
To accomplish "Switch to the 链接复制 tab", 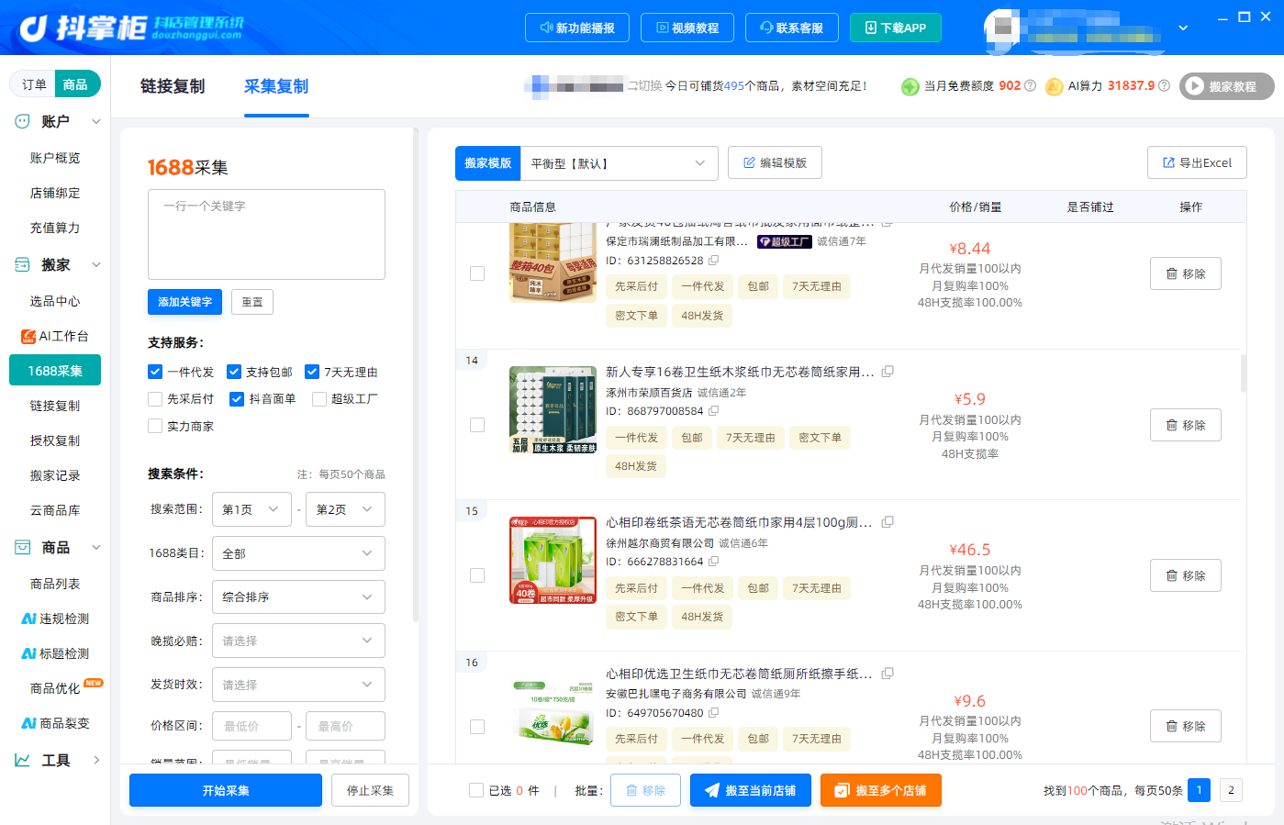I will (173, 86).
